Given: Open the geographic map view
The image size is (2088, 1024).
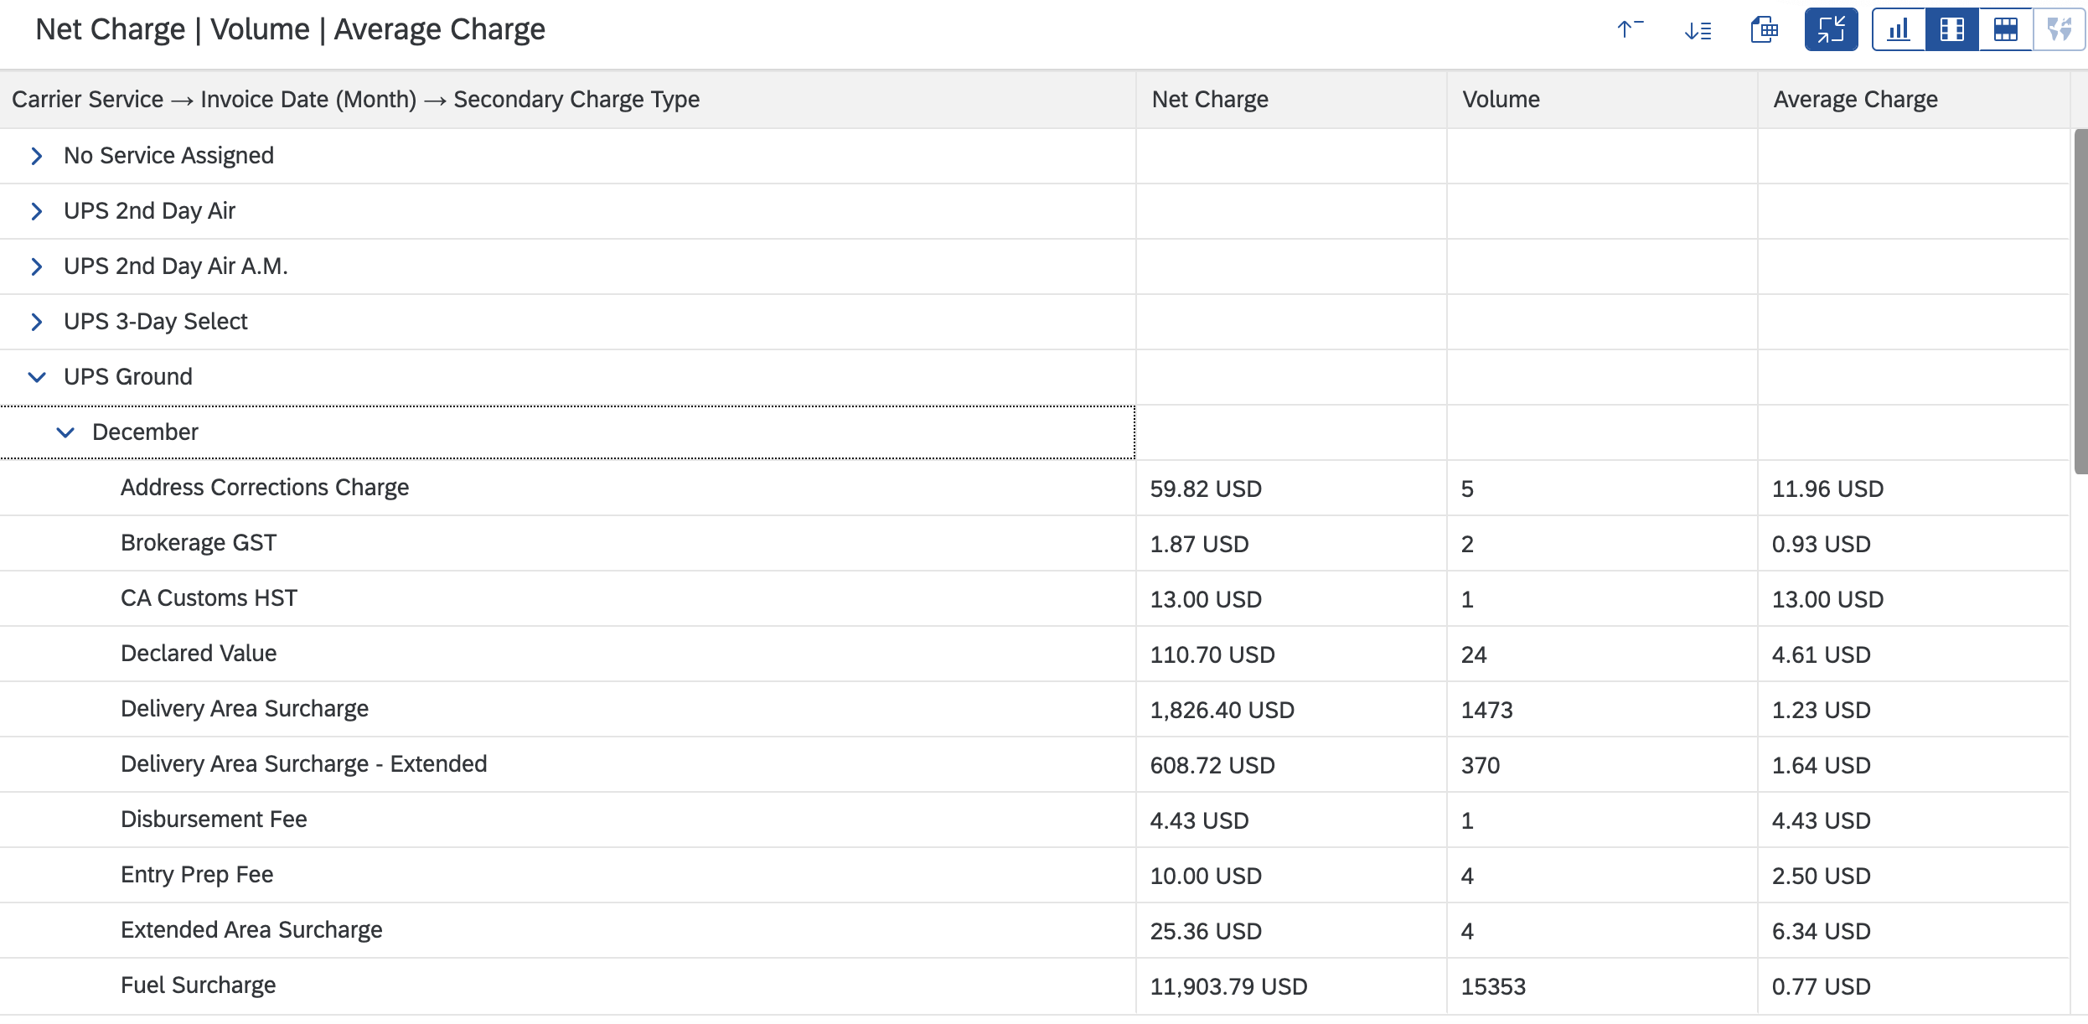Looking at the screenshot, I should coord(2059,30).
